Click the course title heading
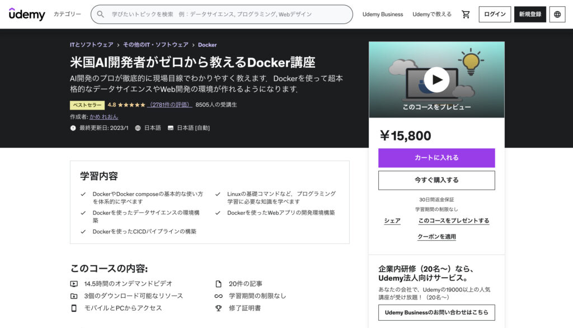Screen dimensions: 573x328 click(x=192, y=62)
